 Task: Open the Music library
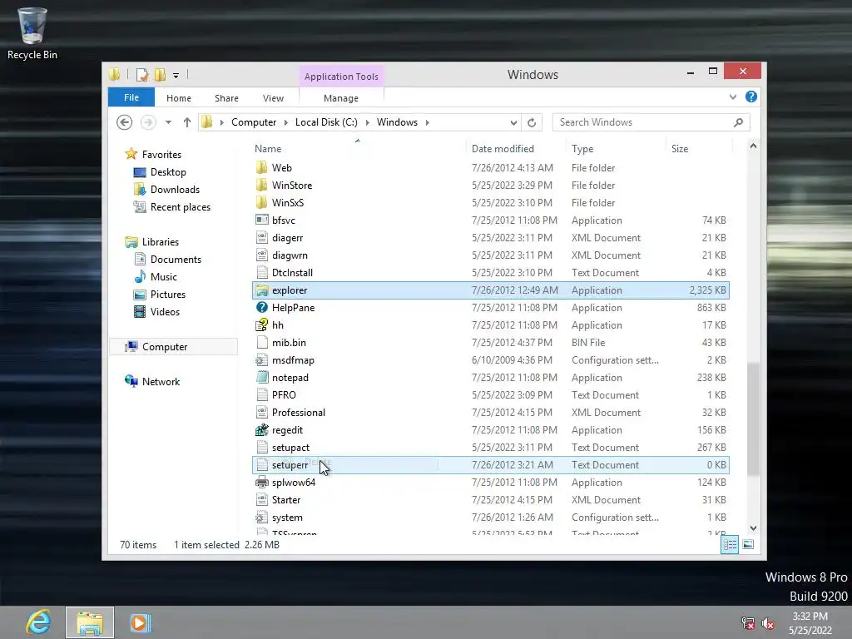[x=164, y=276]
